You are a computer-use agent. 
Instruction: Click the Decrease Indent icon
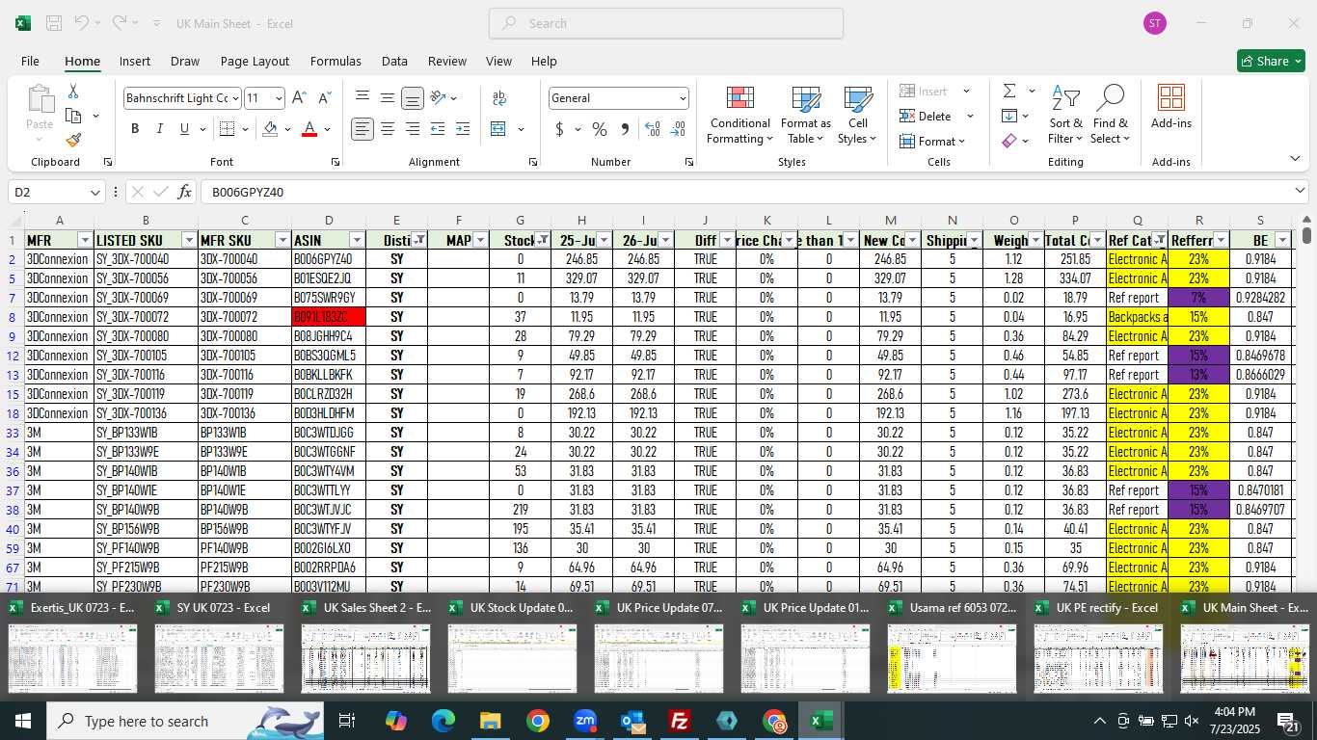438,128
